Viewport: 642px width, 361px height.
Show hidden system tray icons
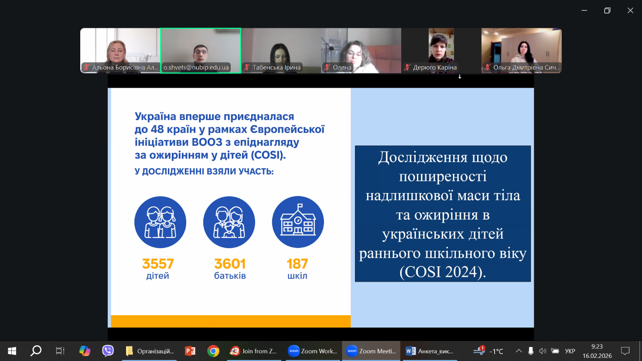pos(519,351)
